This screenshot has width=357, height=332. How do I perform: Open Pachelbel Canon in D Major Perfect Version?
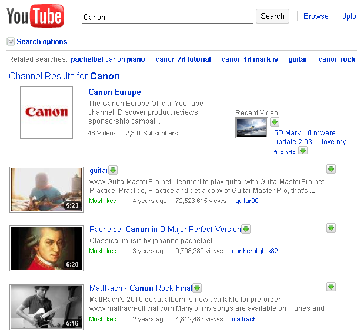[x=165, y=229]
